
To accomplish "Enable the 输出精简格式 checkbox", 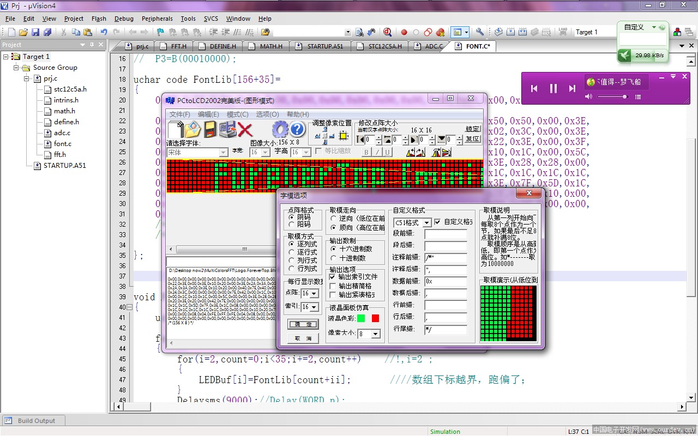I will 333,286.
